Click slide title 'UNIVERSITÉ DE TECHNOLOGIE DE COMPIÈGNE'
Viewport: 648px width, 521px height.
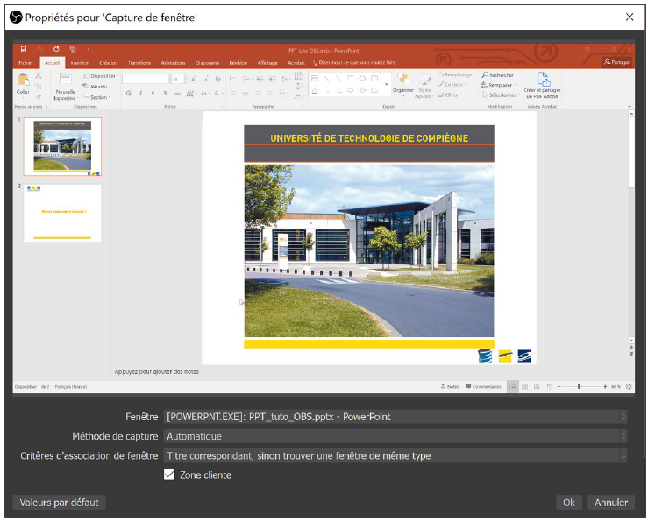coord(369,138)
